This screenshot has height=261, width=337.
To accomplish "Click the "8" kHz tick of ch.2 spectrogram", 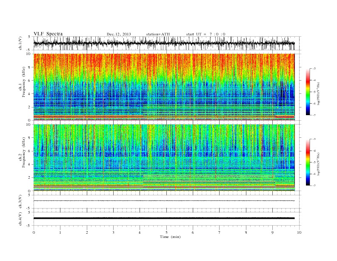I will click(x=29, y=138).
